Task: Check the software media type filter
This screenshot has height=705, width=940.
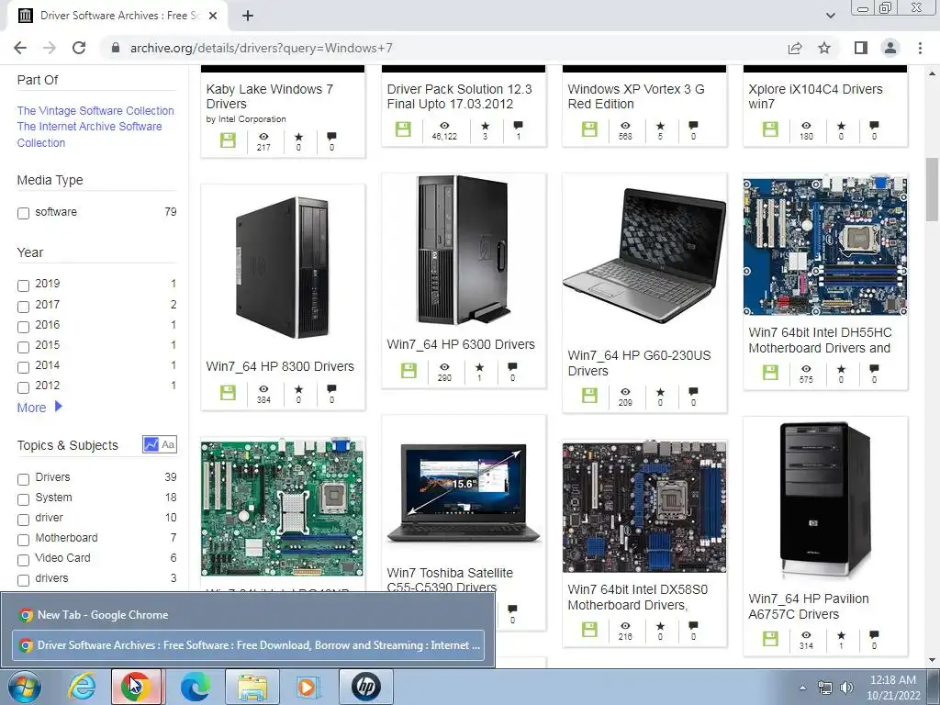Action: [x=23, y=213]
